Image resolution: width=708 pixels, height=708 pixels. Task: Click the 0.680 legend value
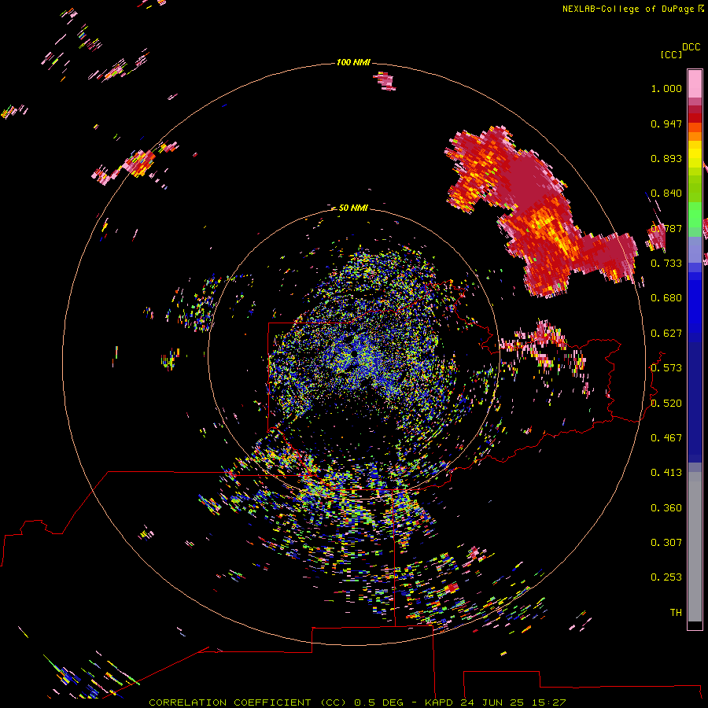666,298
